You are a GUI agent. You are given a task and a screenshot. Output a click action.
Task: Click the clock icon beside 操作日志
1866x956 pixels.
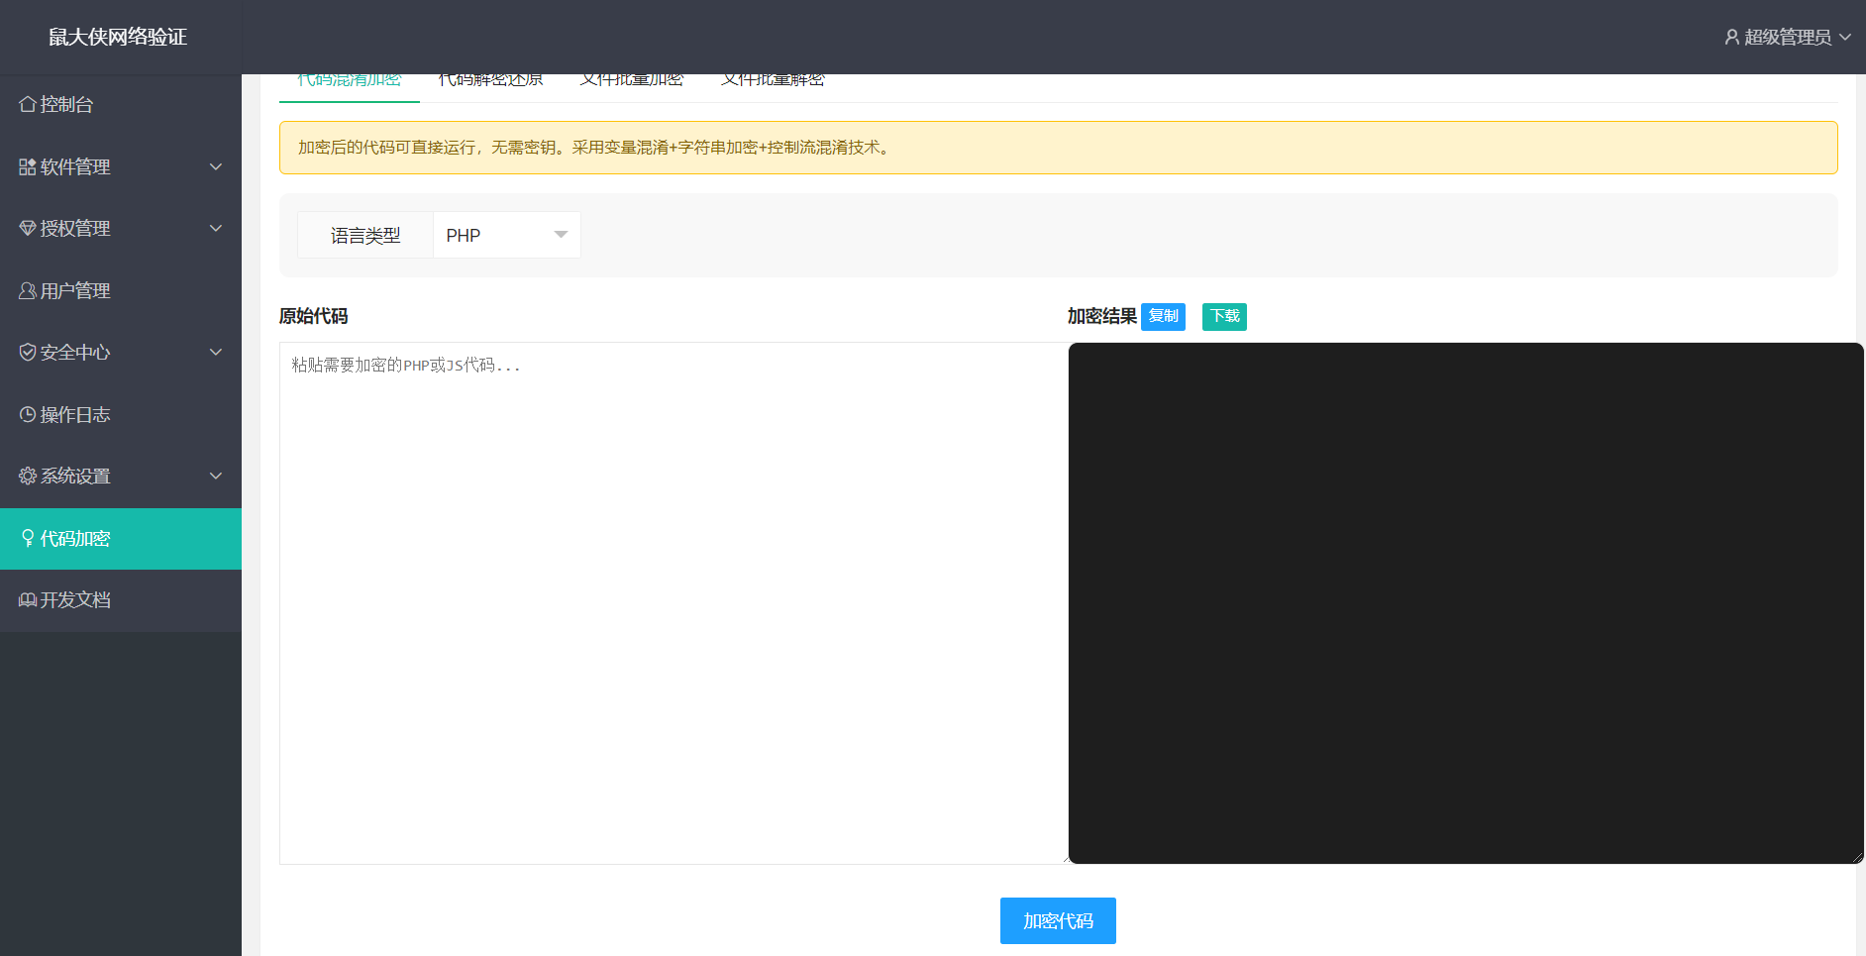[x=28, y=414]
